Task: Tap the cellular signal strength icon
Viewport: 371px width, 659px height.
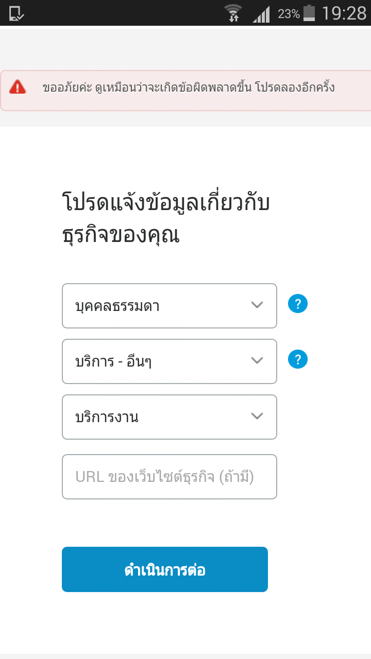Action: (261, 14)
